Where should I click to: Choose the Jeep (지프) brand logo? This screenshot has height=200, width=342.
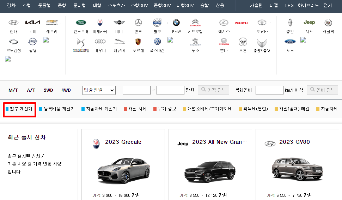[x=309, y=22]
